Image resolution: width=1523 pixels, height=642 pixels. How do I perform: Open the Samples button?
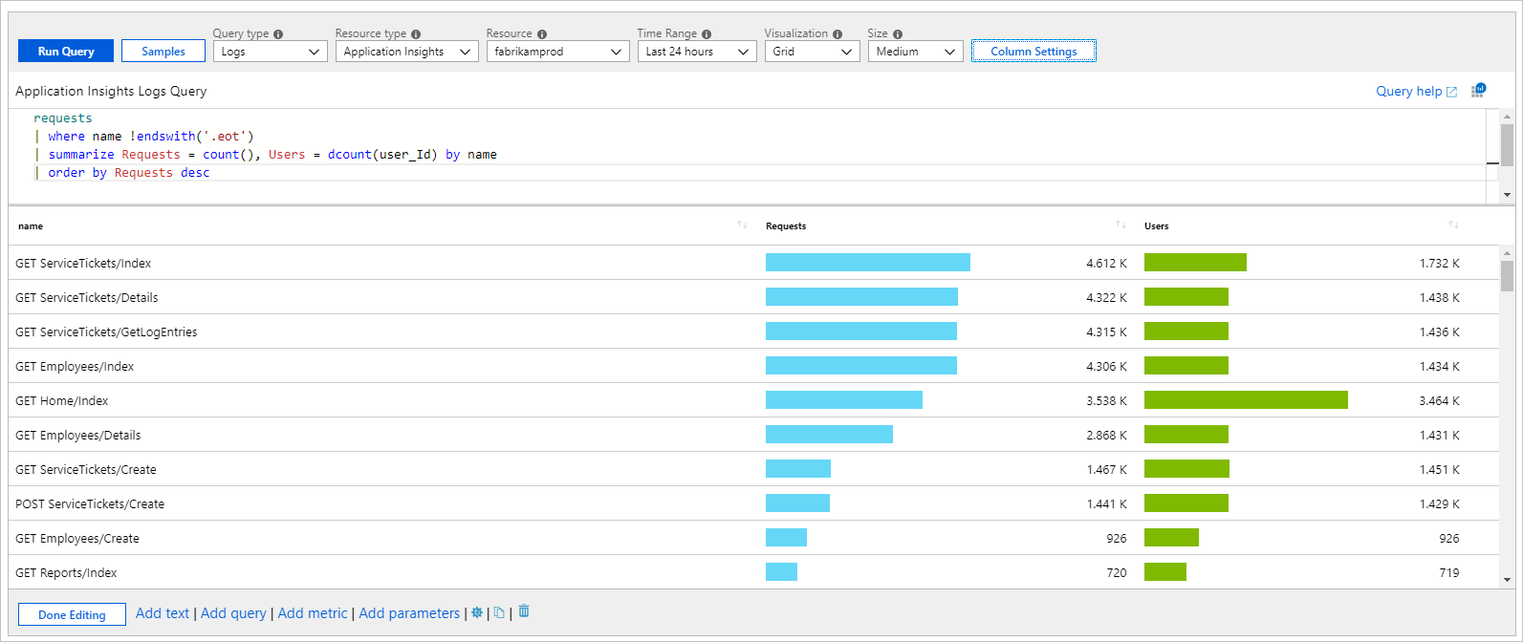coord(163,52)
